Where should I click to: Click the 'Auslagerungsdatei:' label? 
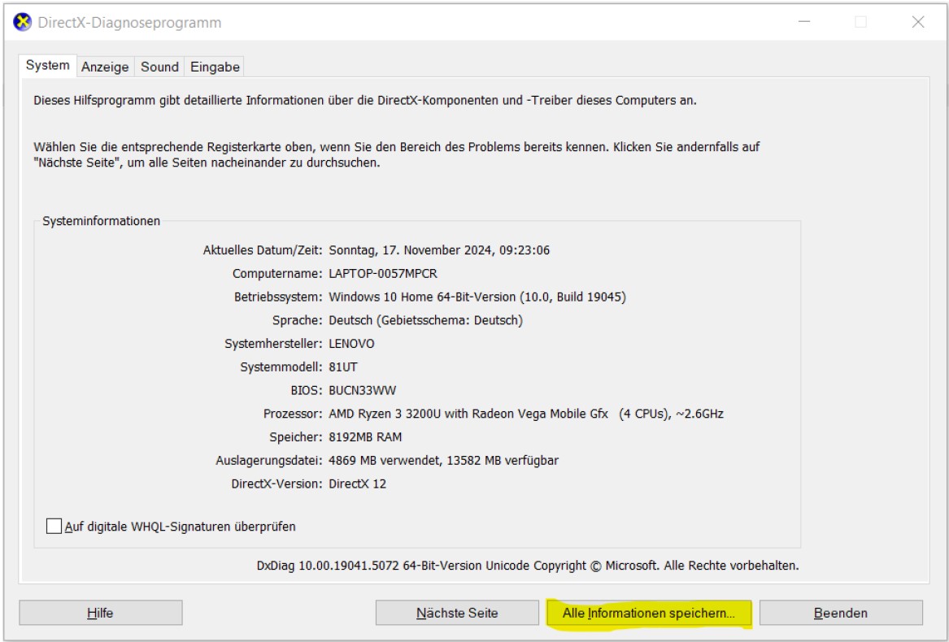click(269, 461)
